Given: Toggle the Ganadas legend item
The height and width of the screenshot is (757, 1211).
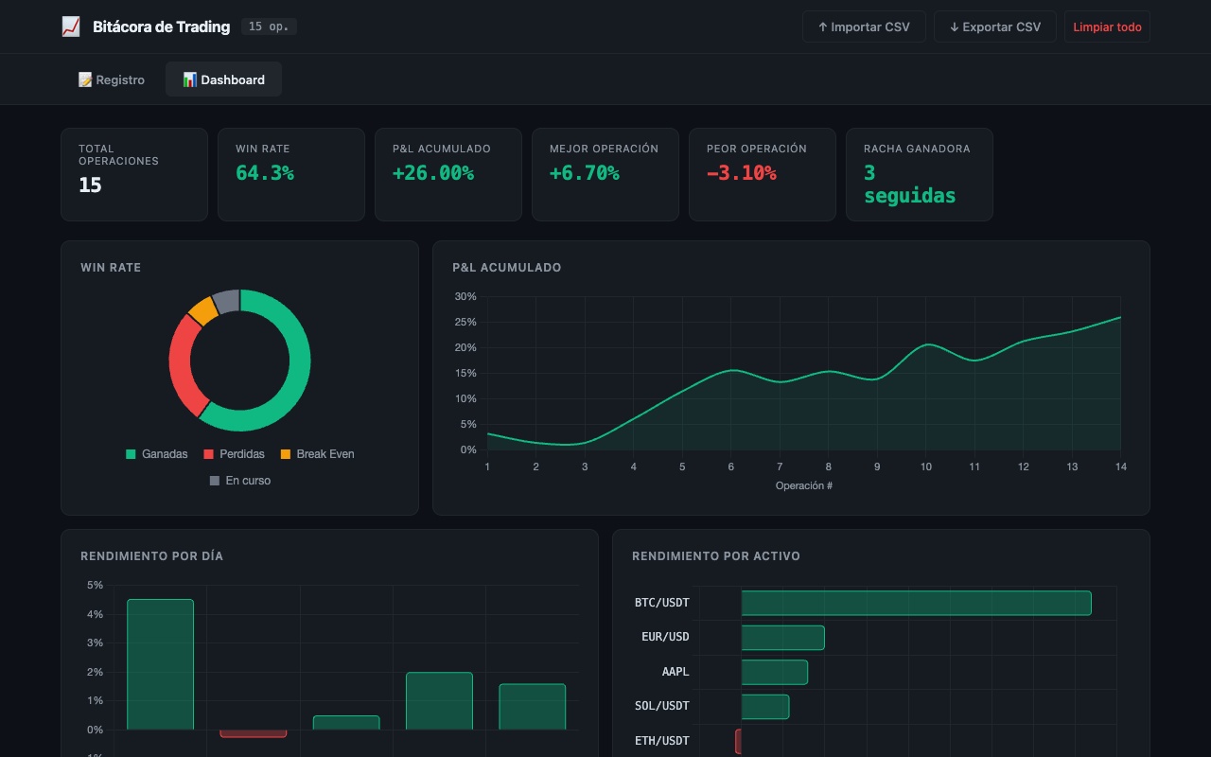Looking at the screenshot, I should [x=157, y=454].
